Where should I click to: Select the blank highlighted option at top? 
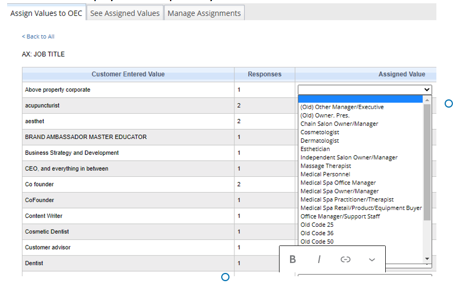coord(360,99)
